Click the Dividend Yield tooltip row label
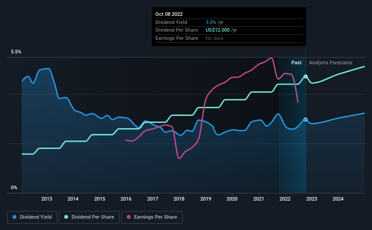Viewport: 372px width, 230px height. (x=171, y=22)
